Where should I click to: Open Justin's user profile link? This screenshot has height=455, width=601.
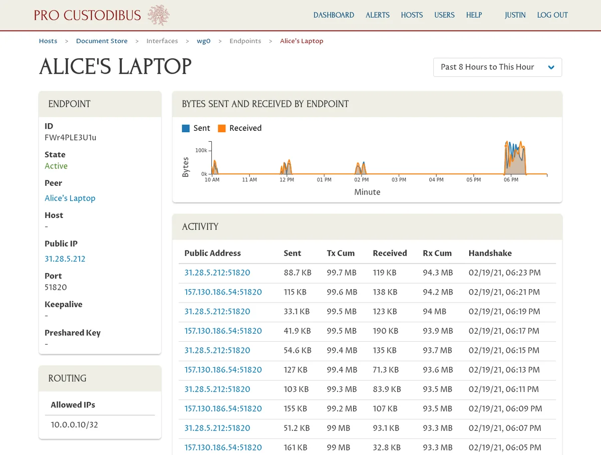click(x=515, y=15)
